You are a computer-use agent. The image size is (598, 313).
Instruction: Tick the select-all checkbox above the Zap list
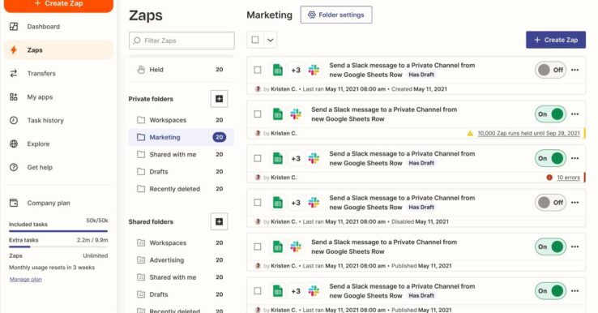[x=255, y=40]
